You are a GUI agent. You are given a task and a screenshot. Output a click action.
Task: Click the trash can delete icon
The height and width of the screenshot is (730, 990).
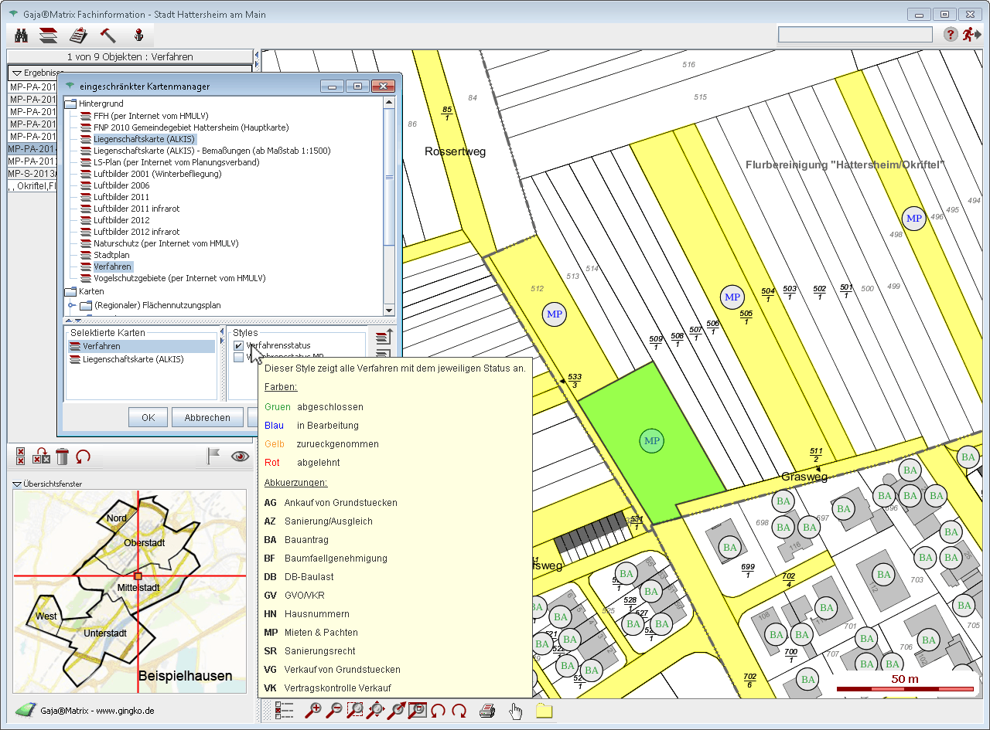pyautogui.click(x=63, y=457)
